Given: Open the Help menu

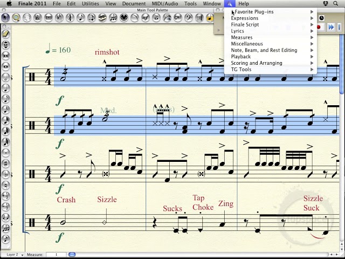Looking at the screenshot, I should (x=244, y=4).
